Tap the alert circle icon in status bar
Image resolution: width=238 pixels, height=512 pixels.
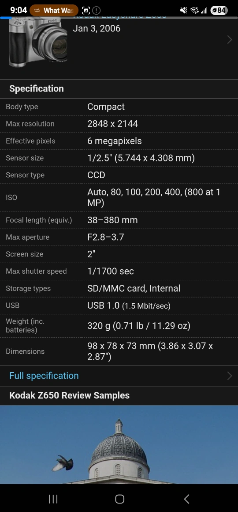(x=97, y=11)
